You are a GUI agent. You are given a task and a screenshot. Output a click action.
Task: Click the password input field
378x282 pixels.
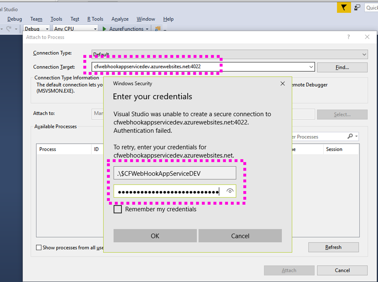[x=175, y=191]
